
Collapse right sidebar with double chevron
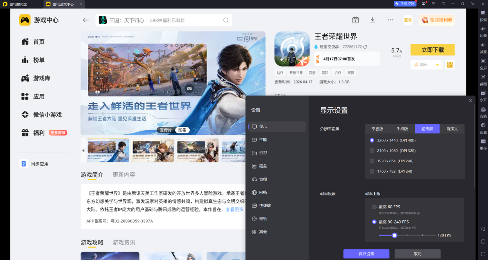[x=483, y=4]
